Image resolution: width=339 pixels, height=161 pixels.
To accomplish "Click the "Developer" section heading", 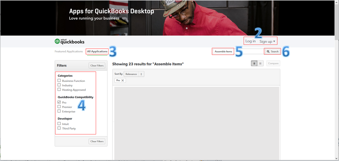I will (65, 119).
